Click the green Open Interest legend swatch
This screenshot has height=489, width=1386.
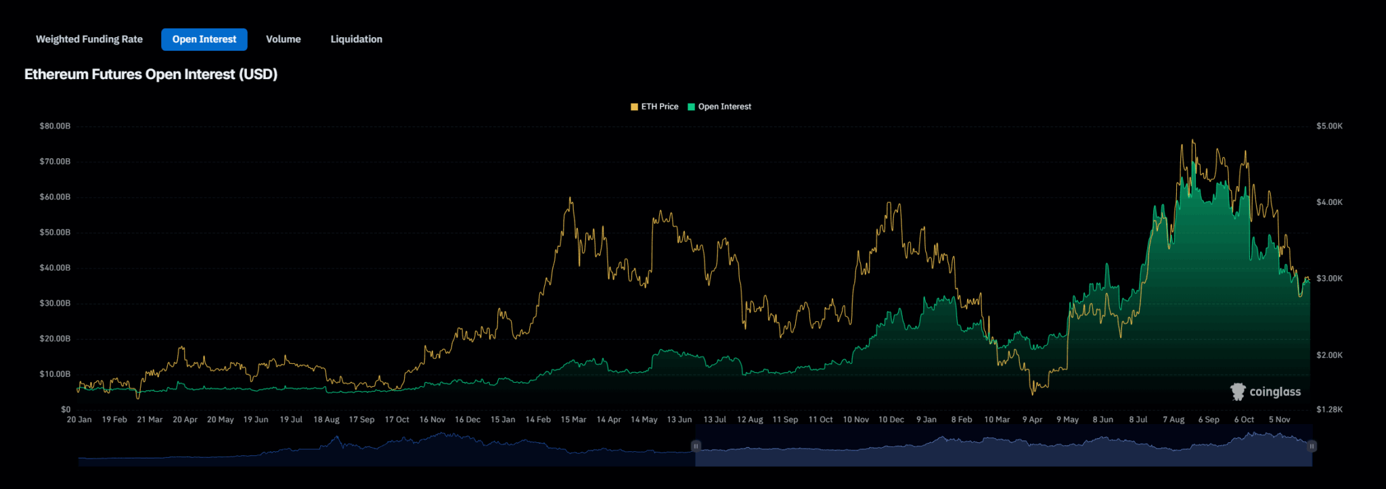[x=691, y=107]
